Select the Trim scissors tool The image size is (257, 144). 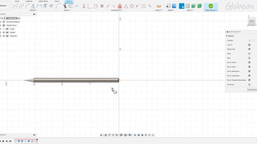click(x=65, y=6)
